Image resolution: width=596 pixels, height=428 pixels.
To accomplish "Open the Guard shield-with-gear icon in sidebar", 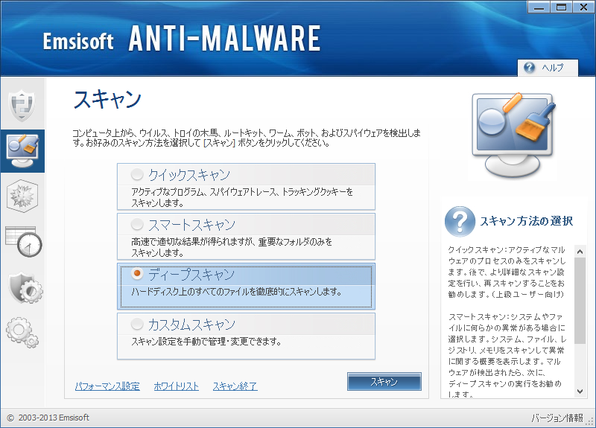I will tap(25, 287).
